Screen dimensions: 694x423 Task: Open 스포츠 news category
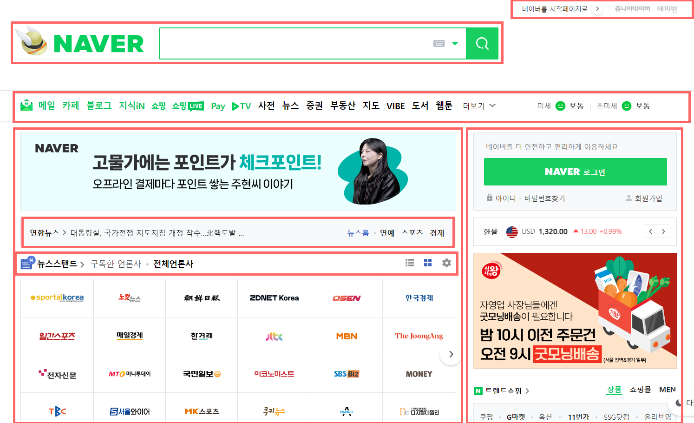412,233
